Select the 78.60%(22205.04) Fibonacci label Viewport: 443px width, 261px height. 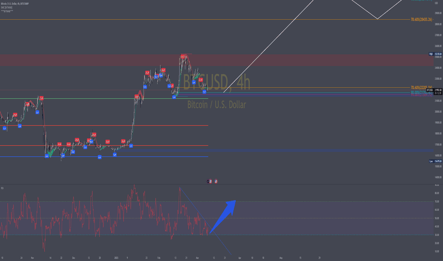(421, 87)
